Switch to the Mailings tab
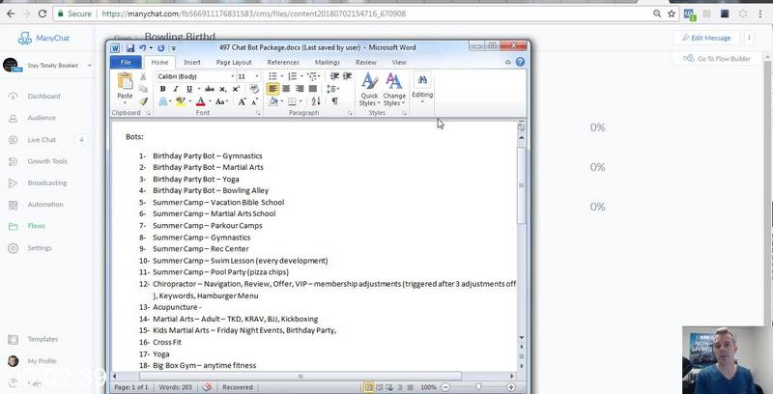Image resolution: width=773 pixels, height=394 pixels. tap(328, 63)
